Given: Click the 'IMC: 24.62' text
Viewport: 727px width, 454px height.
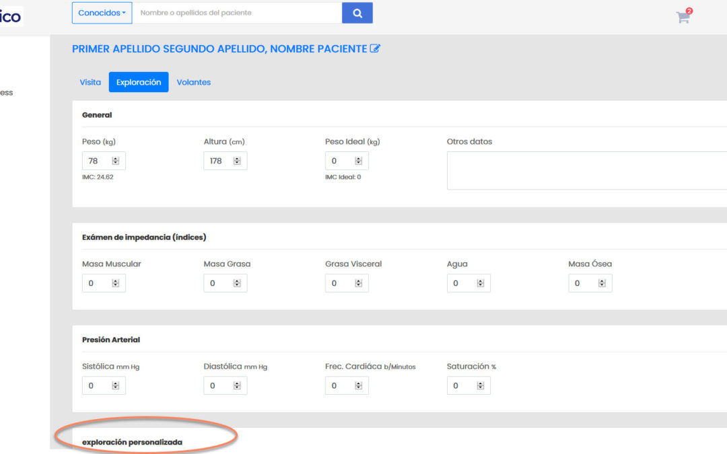Looking at the screenshot, I should click(98, 177).
